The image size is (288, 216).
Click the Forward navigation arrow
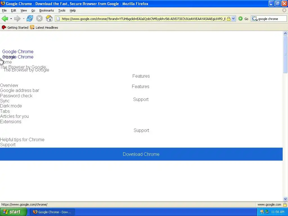click(17, 19)
